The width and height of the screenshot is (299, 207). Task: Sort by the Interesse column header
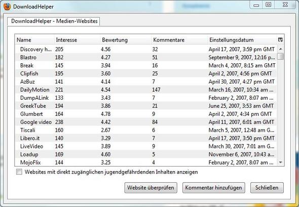(x=77, y=40)
